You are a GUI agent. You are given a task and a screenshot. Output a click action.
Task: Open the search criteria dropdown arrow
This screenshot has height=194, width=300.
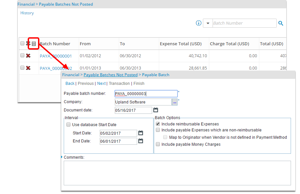(208, 23)
